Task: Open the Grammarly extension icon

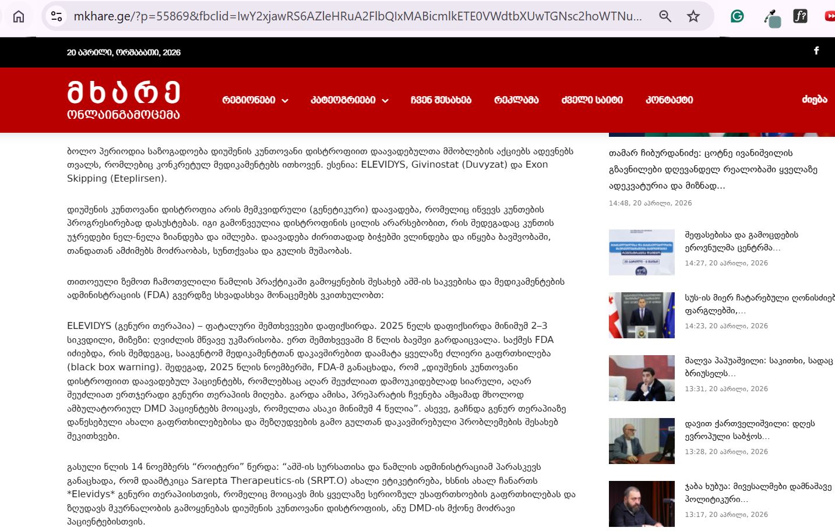Action: (737, 16)
